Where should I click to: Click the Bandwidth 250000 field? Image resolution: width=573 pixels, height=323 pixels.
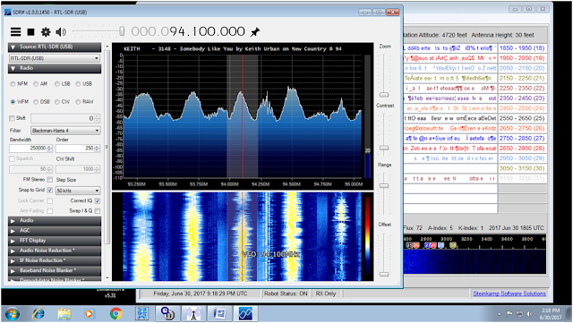tap(30, 149)
